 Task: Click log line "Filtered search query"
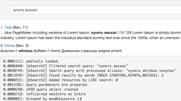pyautogui.click(x=66, y=66)
